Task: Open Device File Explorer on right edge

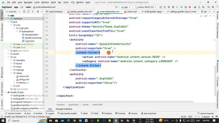Action: coord(218,100)
